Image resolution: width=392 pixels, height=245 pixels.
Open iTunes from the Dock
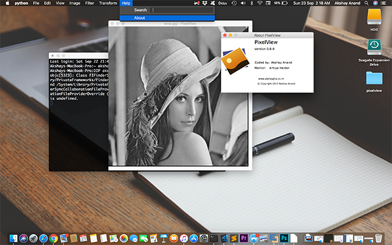(x=184, y=238)
